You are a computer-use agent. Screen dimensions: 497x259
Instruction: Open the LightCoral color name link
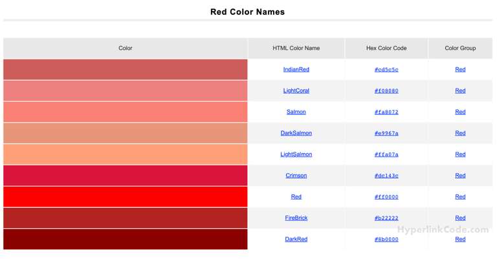[x=296, y=90]
